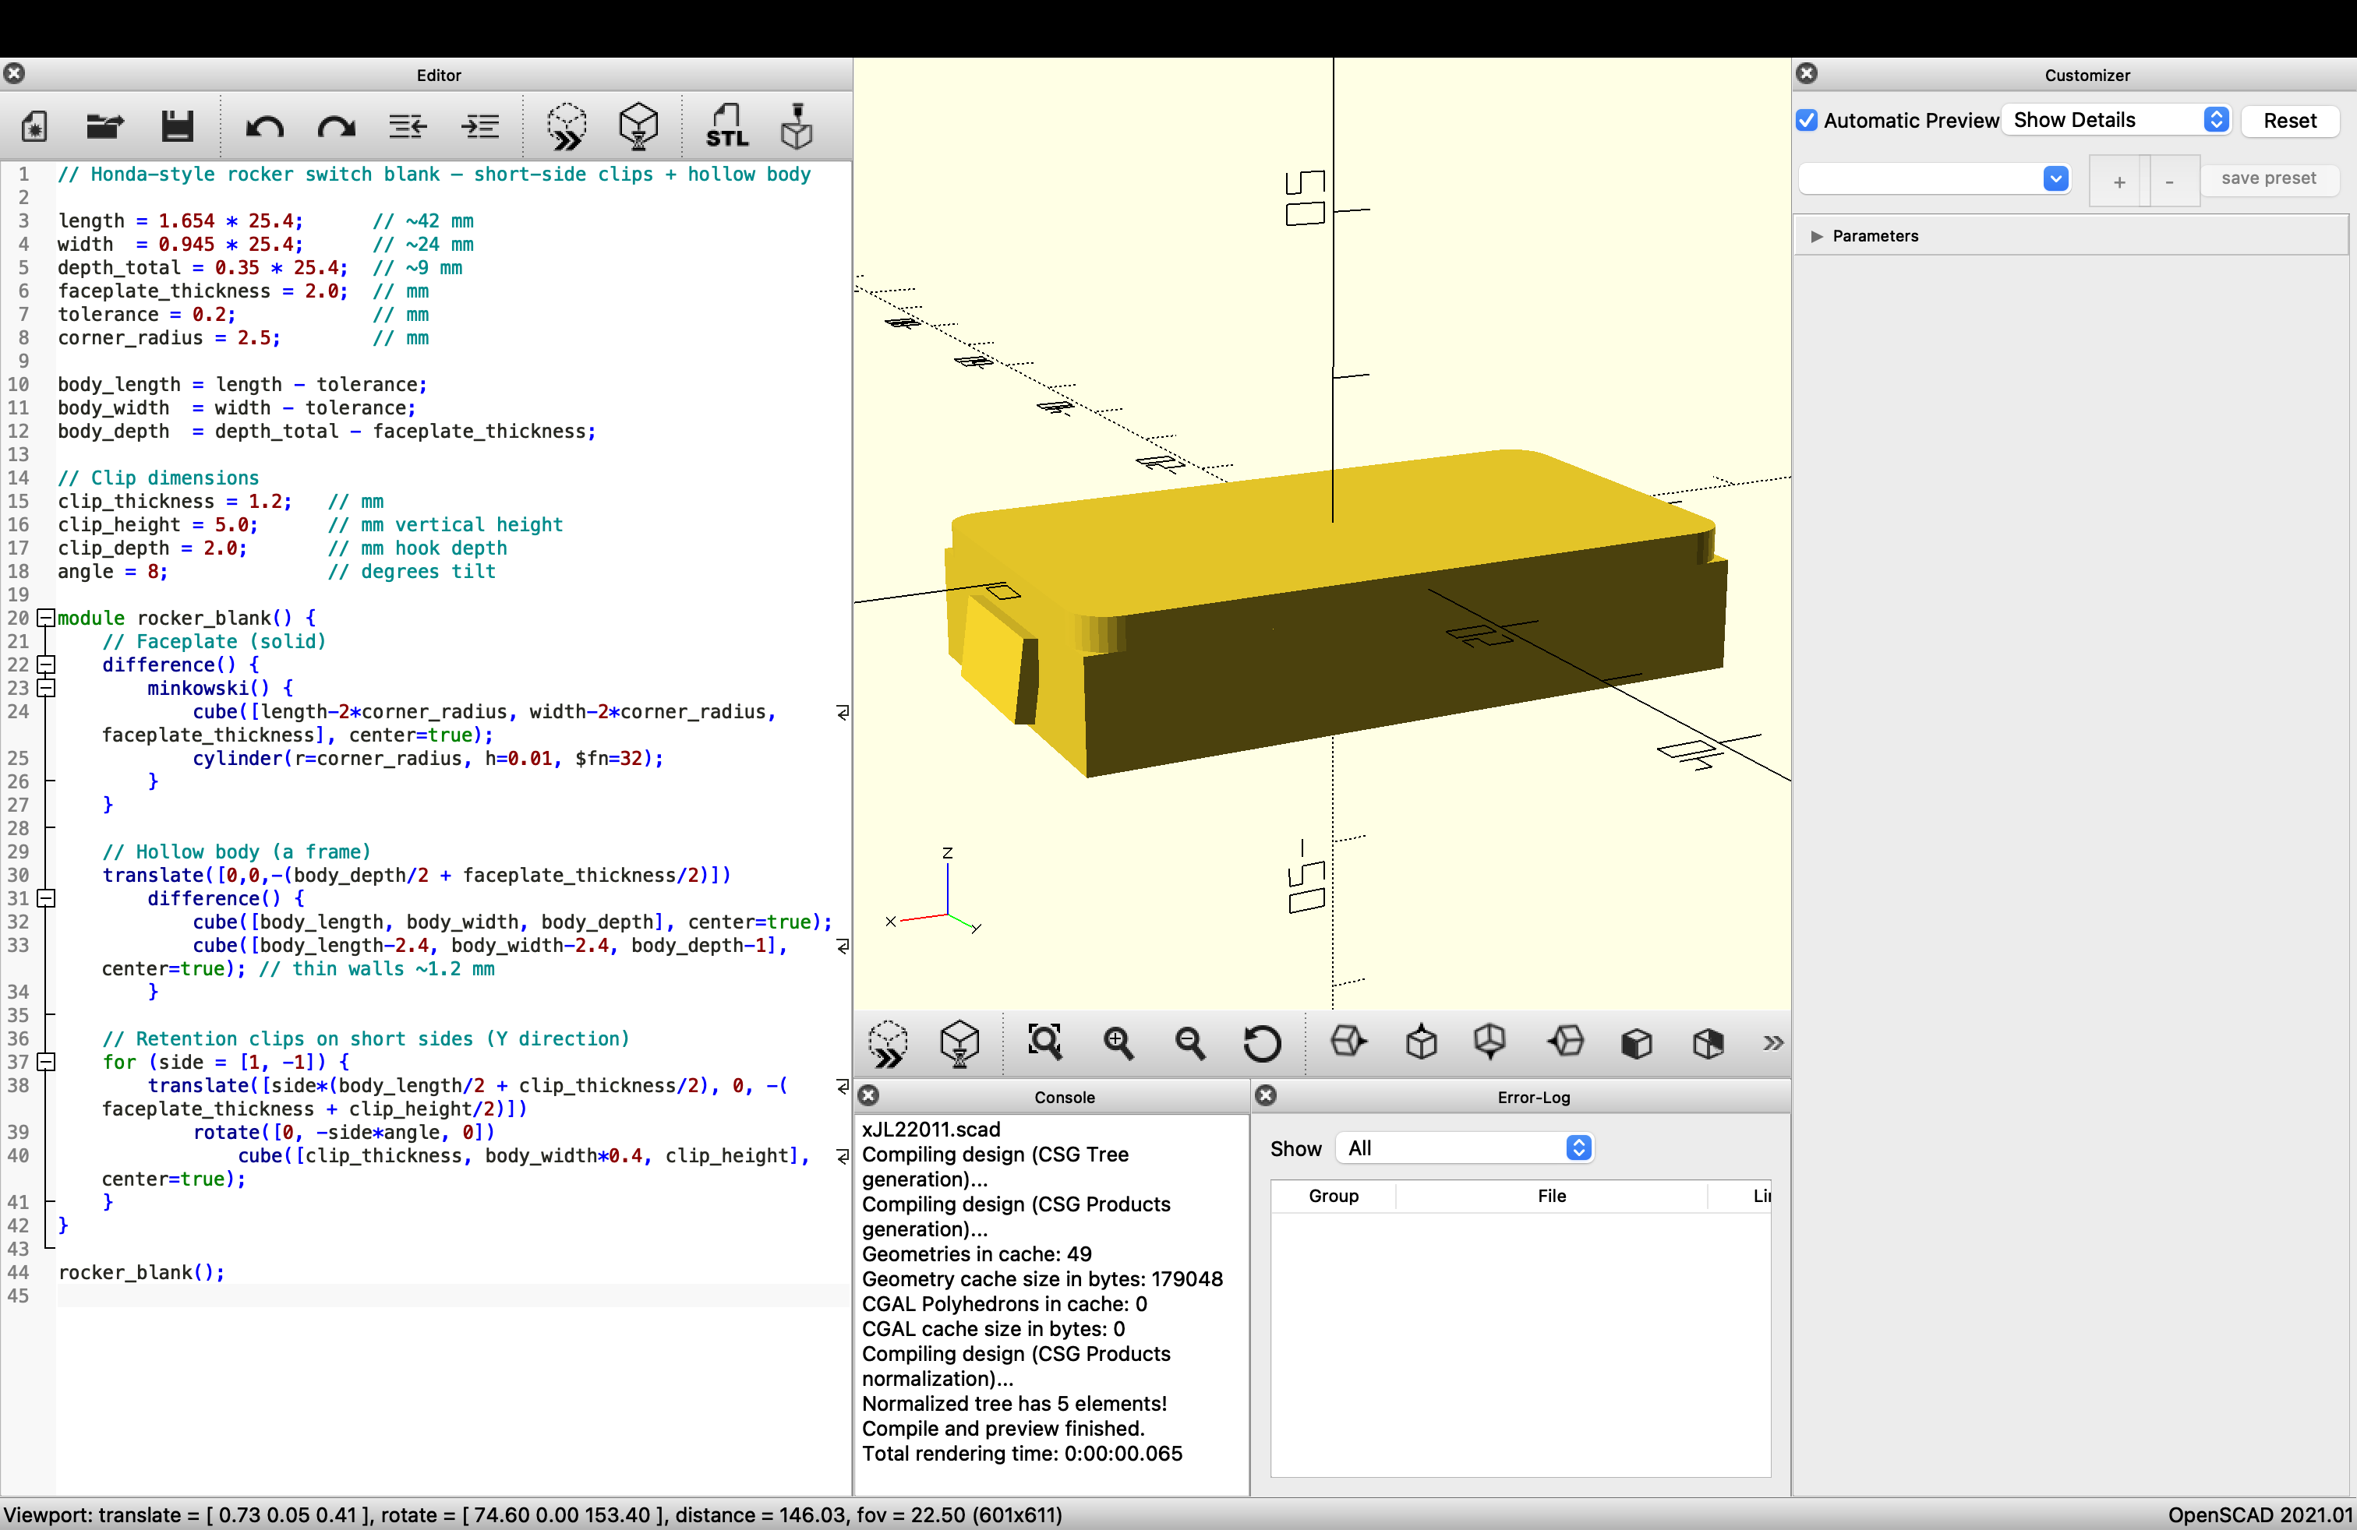The image size is (2357, 1530).
Task: Toggle the Automatic Preview checkbox
Action: (1807, 121)
